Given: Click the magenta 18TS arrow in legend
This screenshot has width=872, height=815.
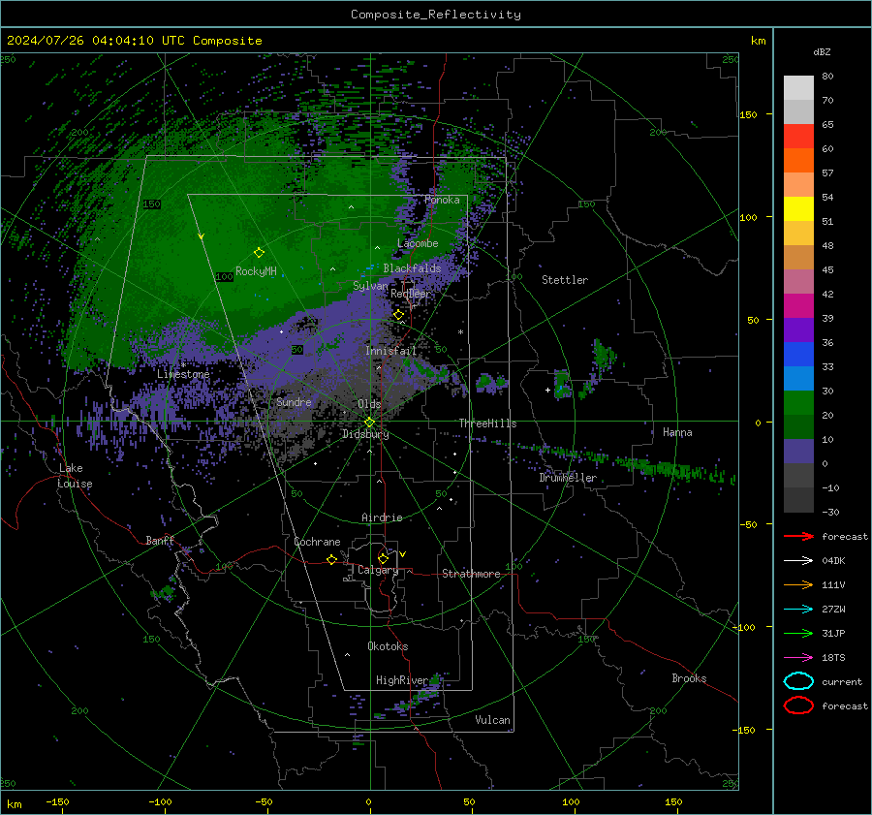Looking at the screenshot, I should pos(798,658).
